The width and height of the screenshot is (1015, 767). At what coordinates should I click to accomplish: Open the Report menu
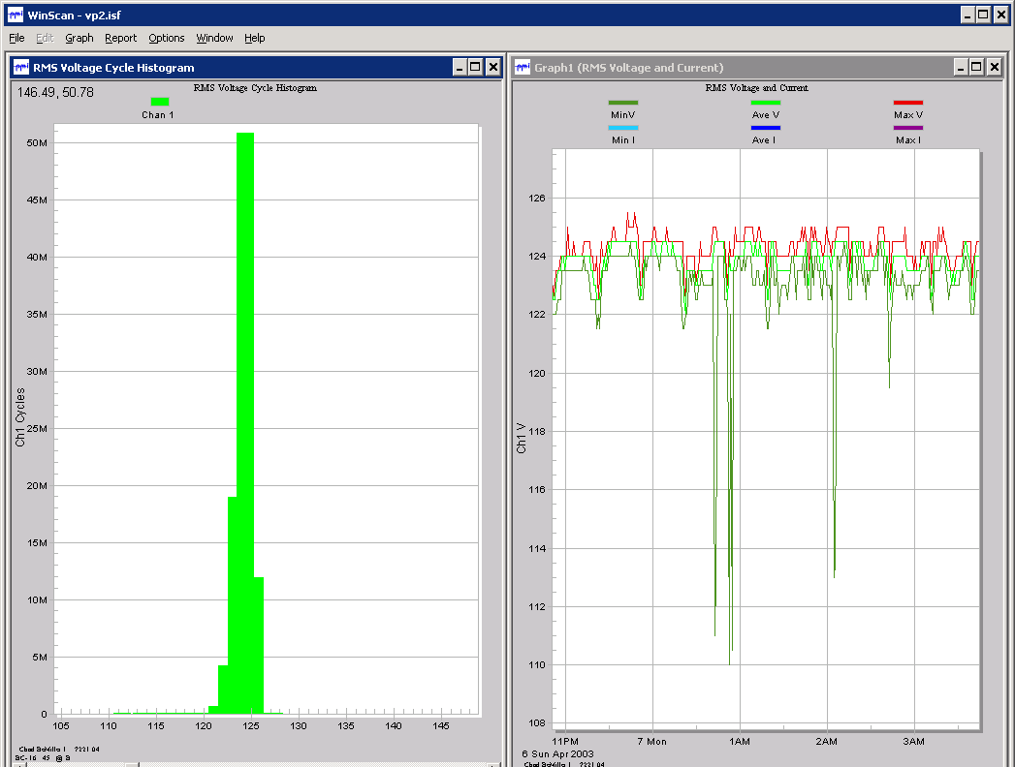(120, 38)
